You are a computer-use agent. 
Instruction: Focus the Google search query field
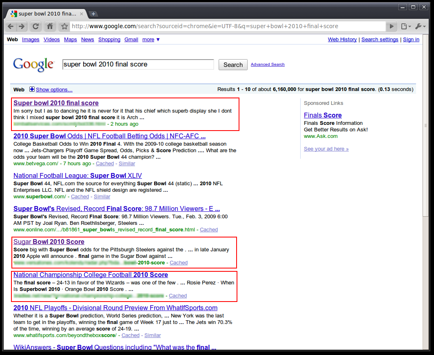pyautogui.click(x=138, y=64)
